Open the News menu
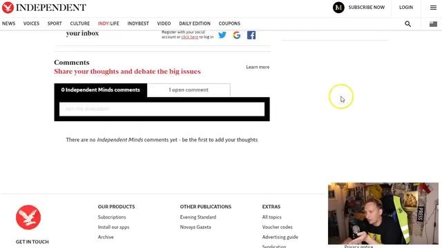442x248 pixels. (x=9, y=23)
